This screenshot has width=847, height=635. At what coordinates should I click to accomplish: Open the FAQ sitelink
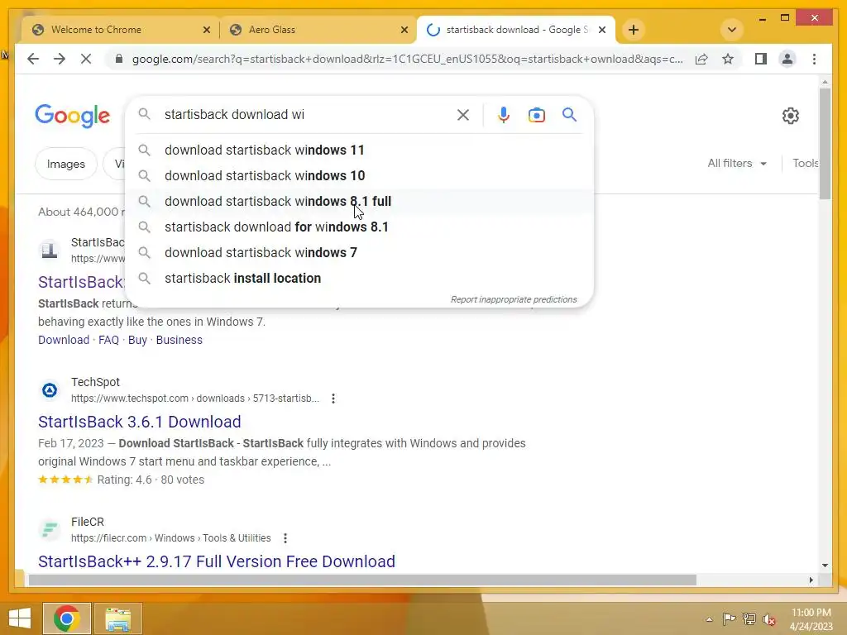coord(108,340)
